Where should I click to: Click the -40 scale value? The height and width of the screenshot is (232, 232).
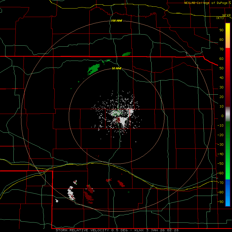220,154
